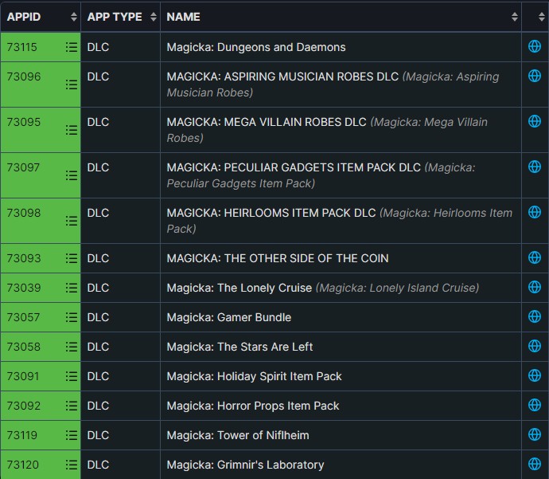Screen dimensions: 549x479
Task: Click globe icon for Horror Props Item Pack
Action: 535,405
